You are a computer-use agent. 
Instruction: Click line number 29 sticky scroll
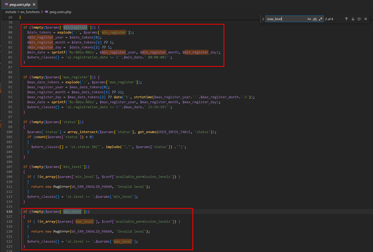point(10,17)
